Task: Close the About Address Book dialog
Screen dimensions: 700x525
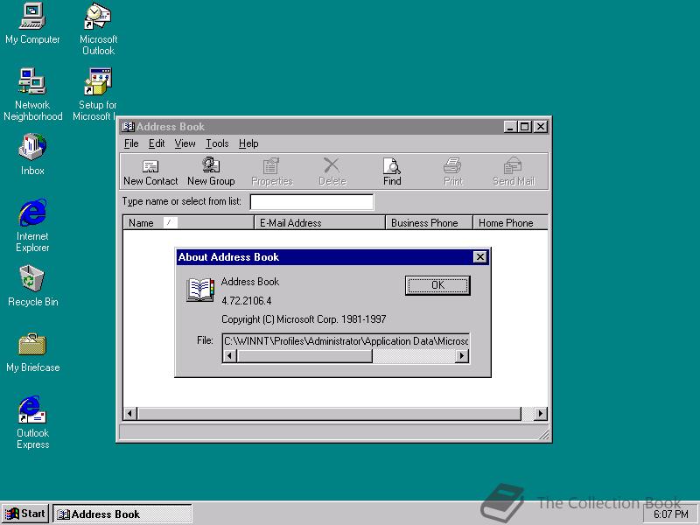Action: [x=479, y=257]
